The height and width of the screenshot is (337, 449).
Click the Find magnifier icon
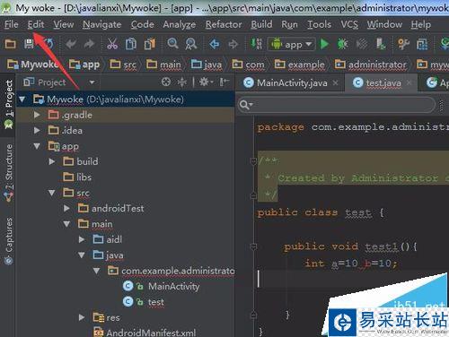[x=172, y=44]
